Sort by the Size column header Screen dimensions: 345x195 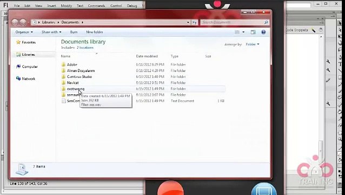coord(208,56)
